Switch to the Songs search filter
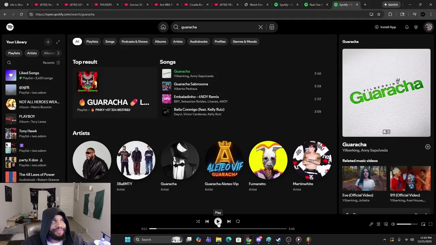 [110, 42]
